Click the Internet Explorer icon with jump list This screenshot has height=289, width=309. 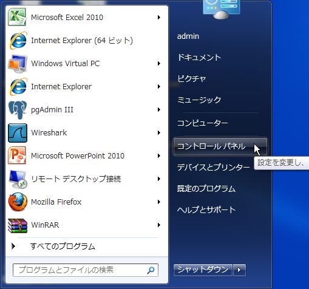[x=18, y=86]
